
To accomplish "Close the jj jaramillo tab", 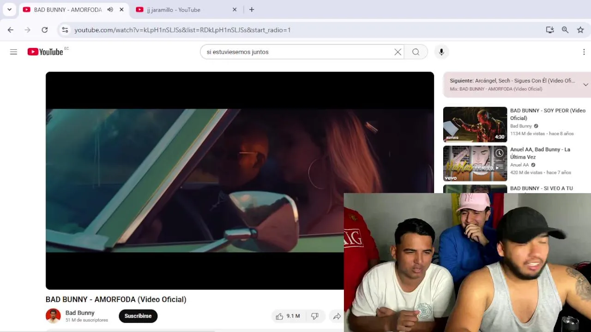I will tap(235, 10).
